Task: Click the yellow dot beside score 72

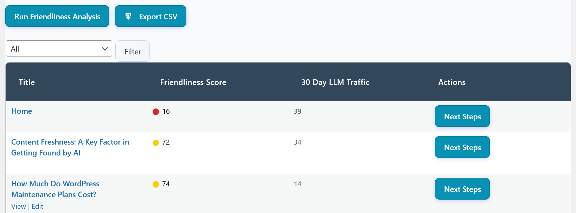Action: [156, 142]
